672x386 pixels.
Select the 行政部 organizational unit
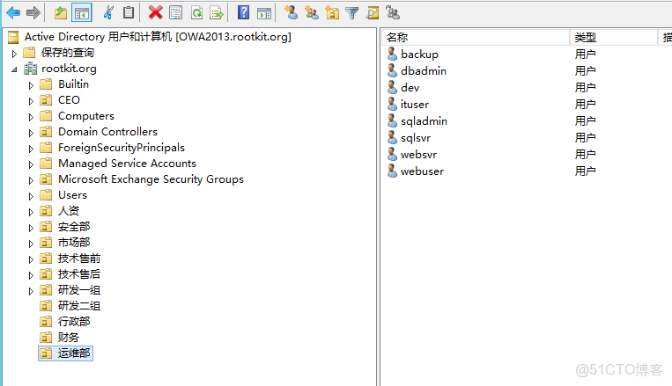[74, 322]
